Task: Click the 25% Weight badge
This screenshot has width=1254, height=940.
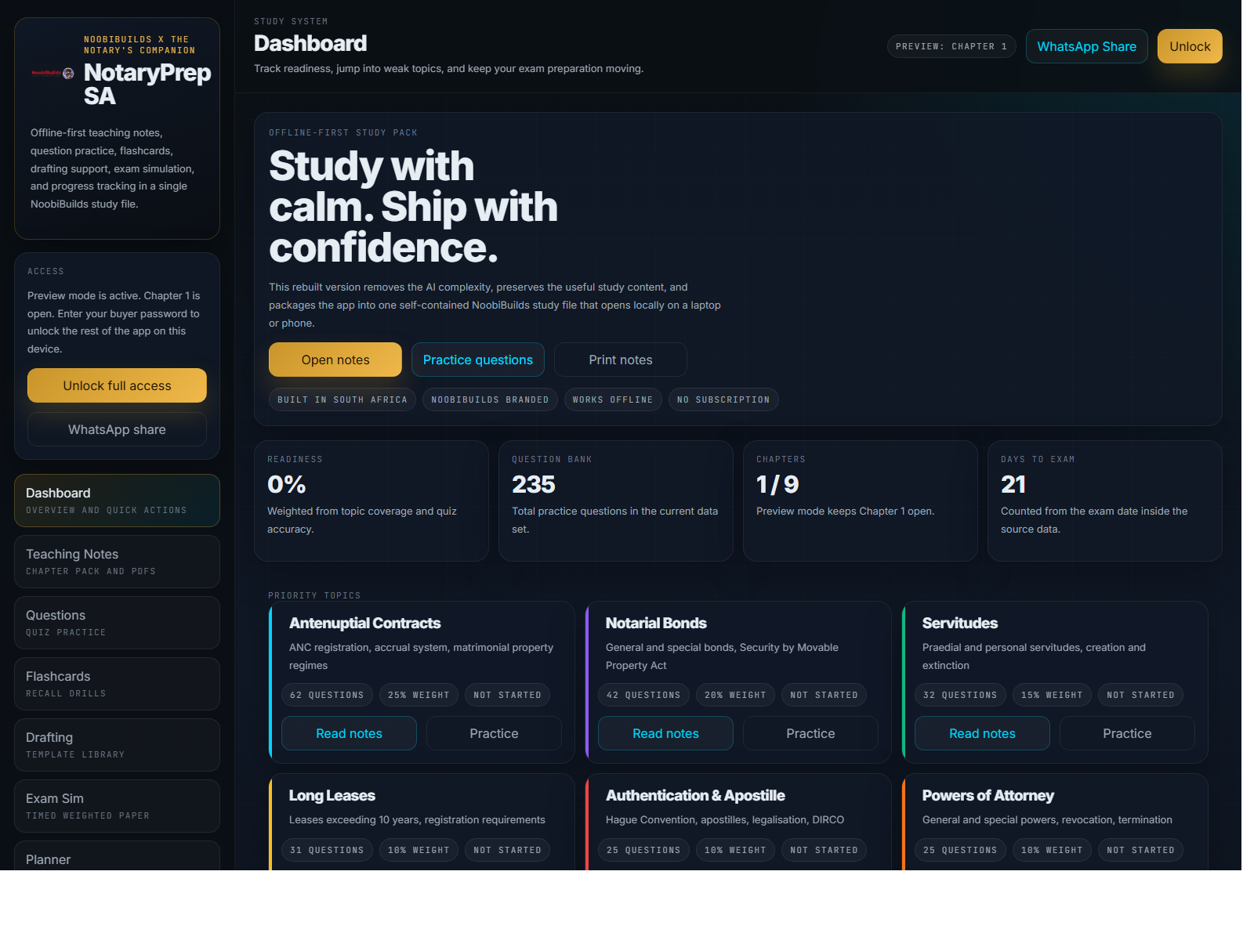Action: pyautogui.click(x=419, y=695)
